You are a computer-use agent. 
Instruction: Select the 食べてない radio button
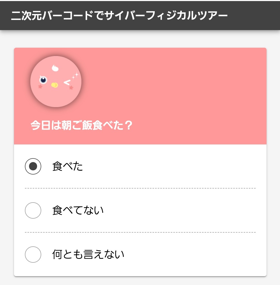33,210
